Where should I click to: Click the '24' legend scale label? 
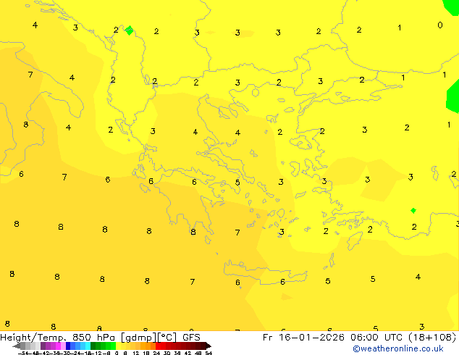[156, 353]
